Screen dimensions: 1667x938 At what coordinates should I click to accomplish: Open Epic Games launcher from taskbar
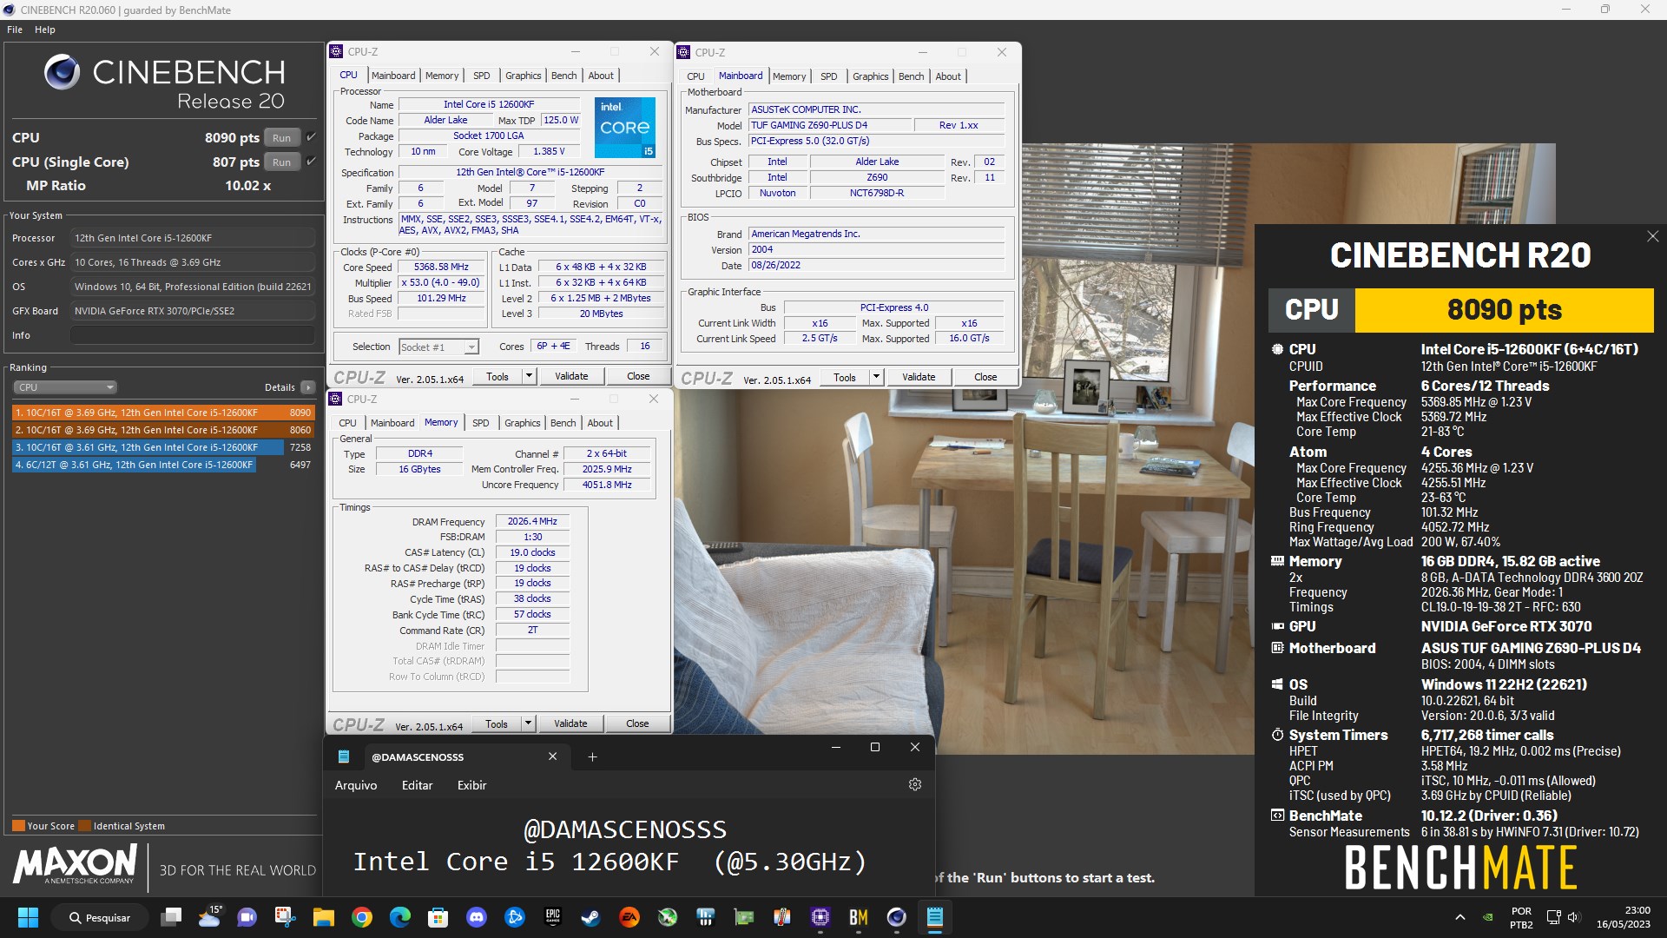point(553,917)
